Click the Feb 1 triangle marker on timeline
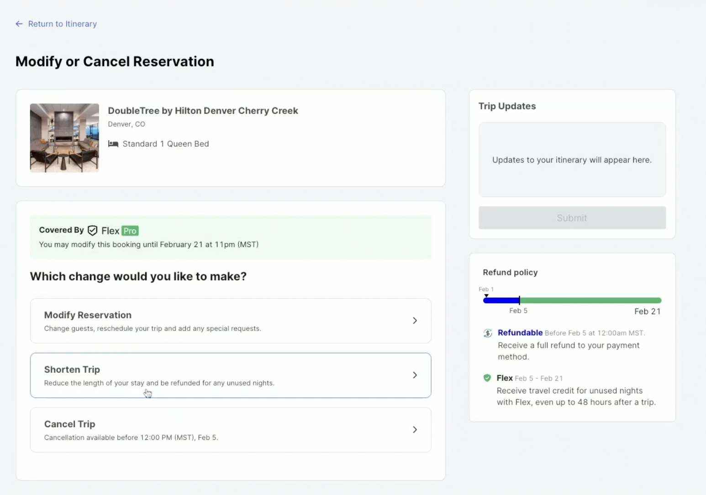 coord(486,296)
